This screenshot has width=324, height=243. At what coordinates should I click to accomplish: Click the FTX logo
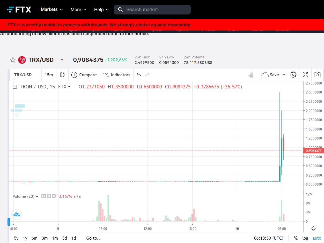pyautogui.click(x=19, y=10)
